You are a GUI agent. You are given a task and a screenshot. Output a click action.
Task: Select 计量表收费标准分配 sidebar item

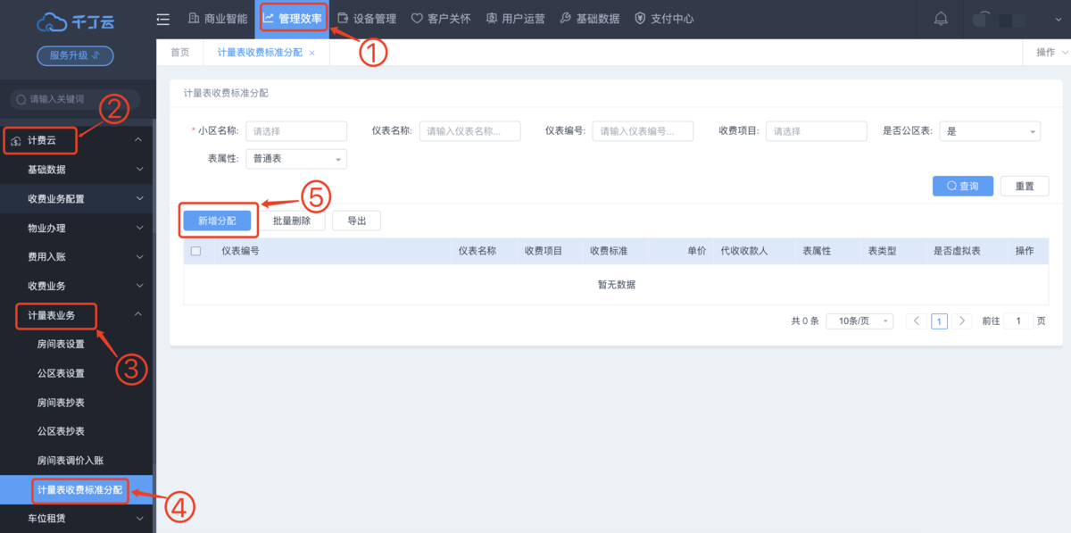pos(77,490)
